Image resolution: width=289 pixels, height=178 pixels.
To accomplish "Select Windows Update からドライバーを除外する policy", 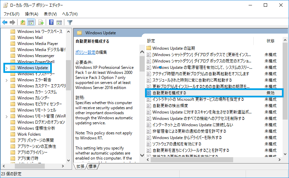I will 184,137.
